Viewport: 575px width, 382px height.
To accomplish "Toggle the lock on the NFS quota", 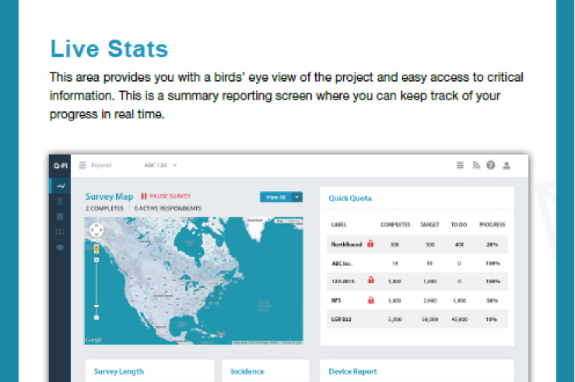I will (x=370, y=300).
